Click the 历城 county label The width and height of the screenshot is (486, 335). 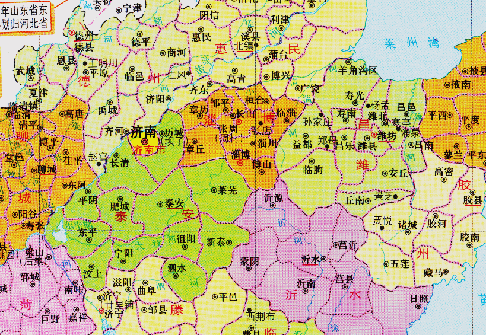[174, 133]
